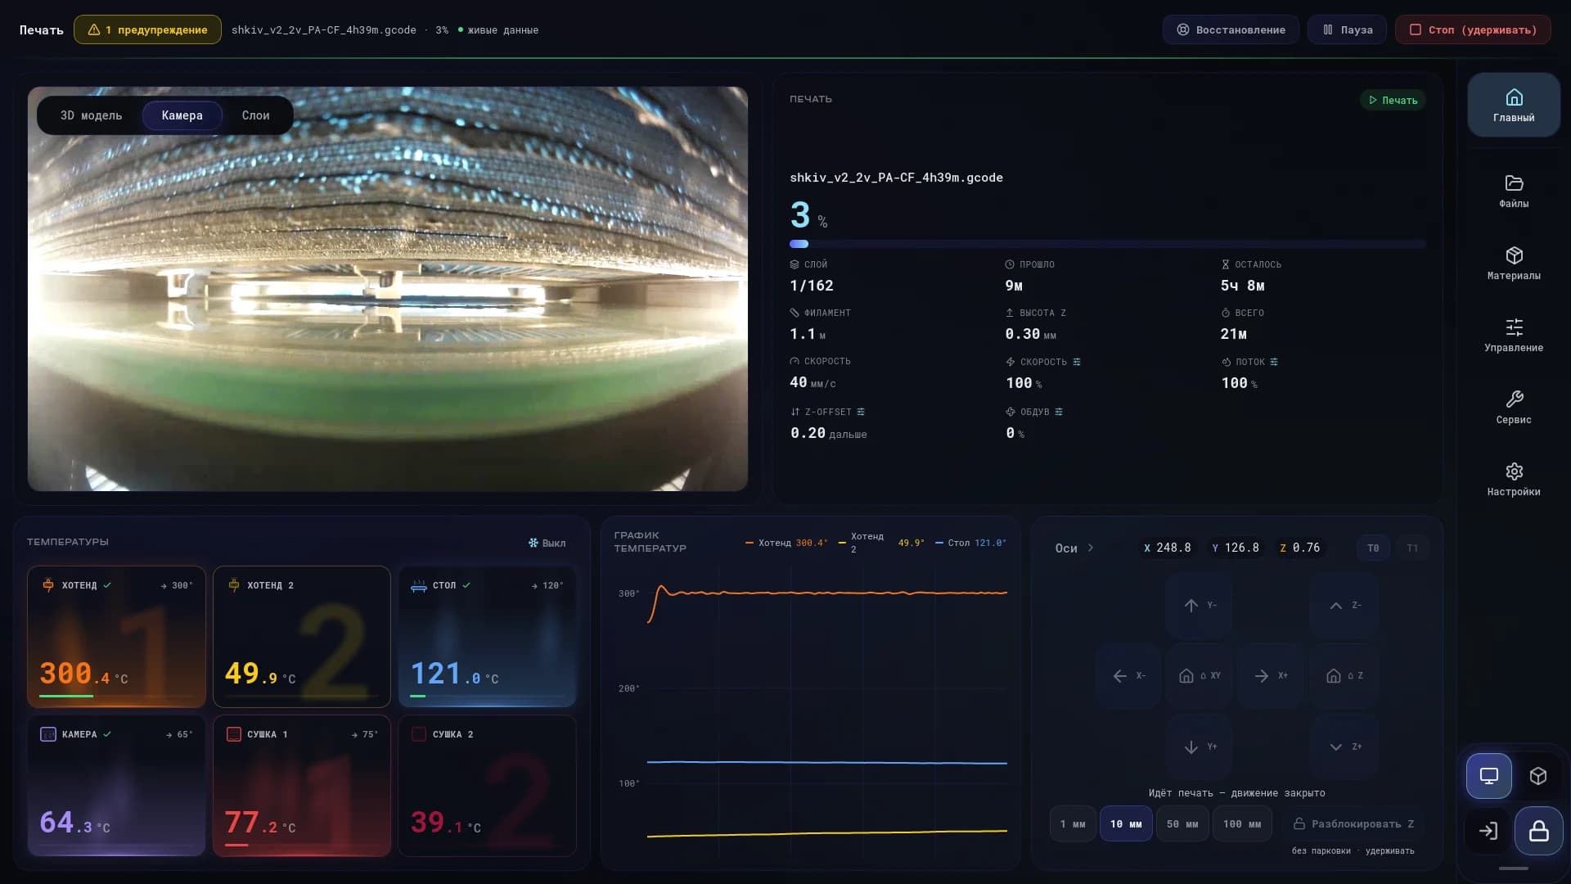Open the 1 предупреждение warning badge
Image resolution: width=1571 pixels, height=884 pixels.
(x=147, y=29)
